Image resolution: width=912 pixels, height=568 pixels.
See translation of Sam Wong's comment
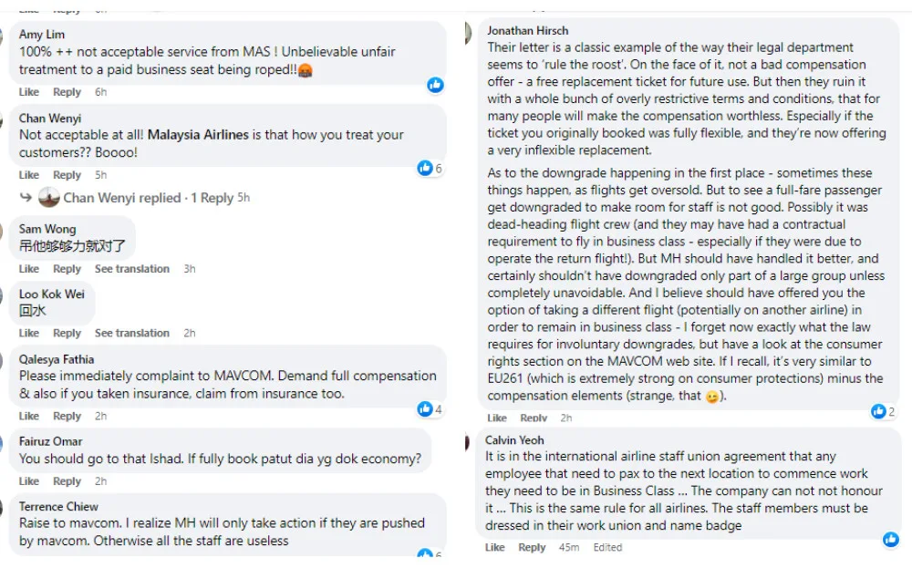click(132, 269)
